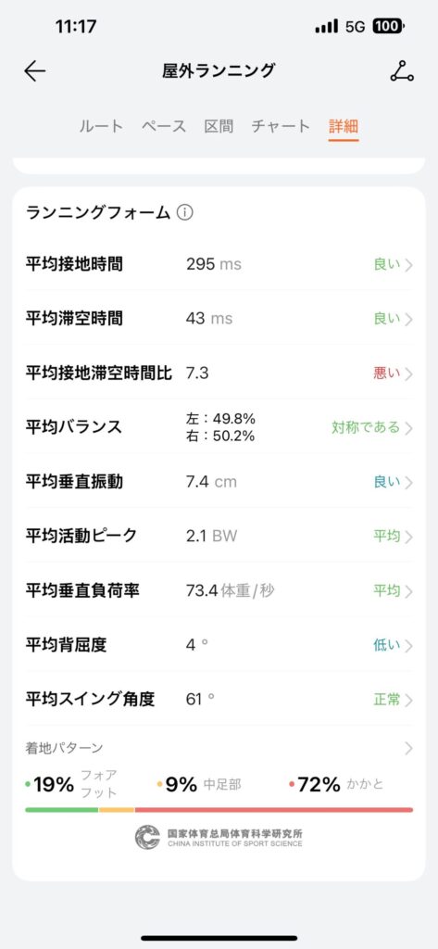
Task: Tap the 5G signal status indicator
Action: [355, 27]
